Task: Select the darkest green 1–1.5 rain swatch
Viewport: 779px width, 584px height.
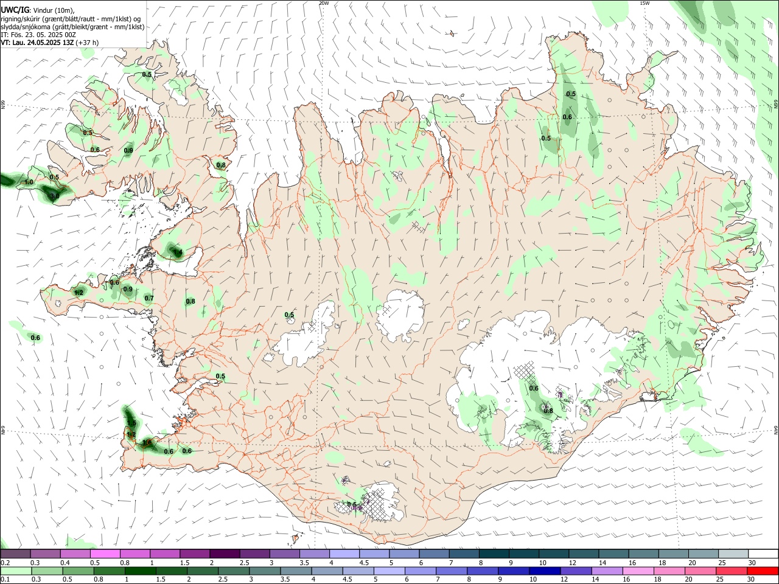Action: tap(140, 571)
